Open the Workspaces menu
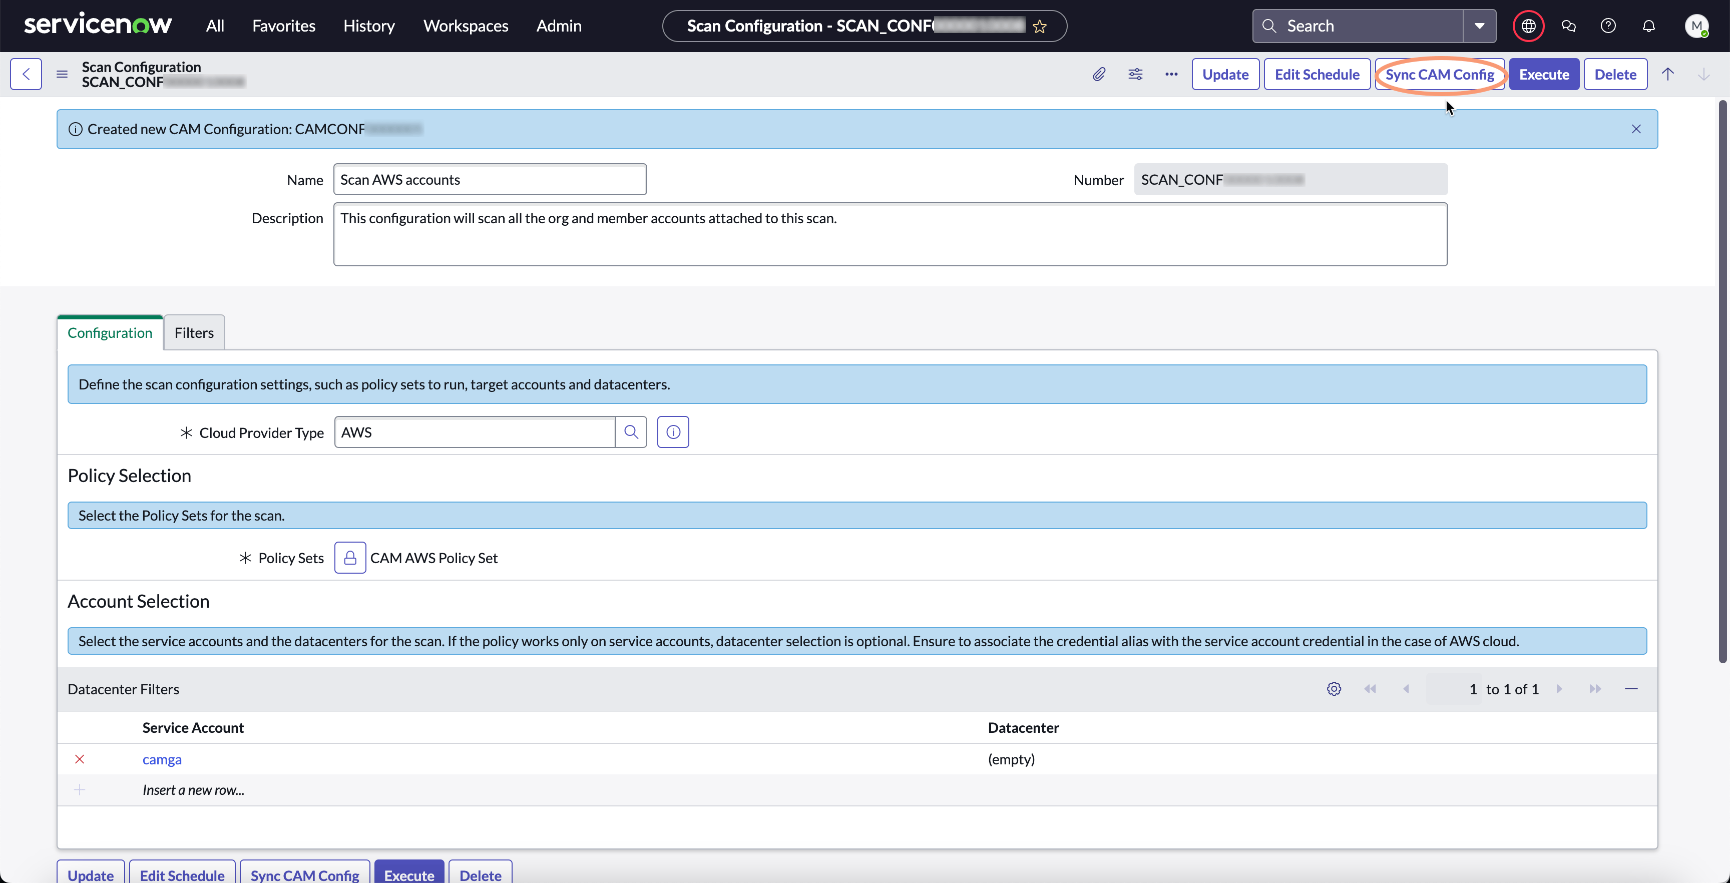The height and width of the screenshot is (883, 1730). click(466, 26)
